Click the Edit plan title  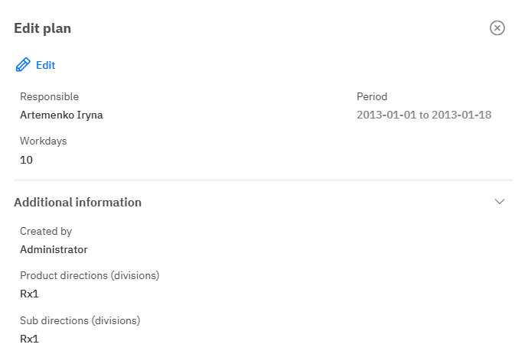pyautogui.click(x=43, y=28)
